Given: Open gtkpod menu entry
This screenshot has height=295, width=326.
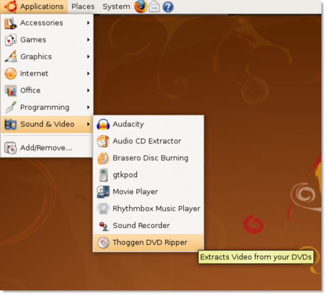Looking at the screenshot, I should pos(148,175).
